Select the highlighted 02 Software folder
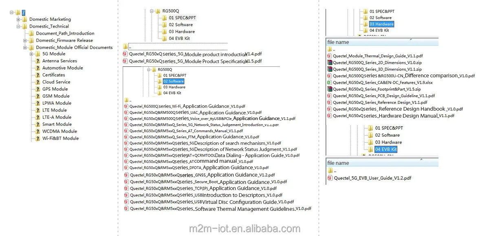The height and width of the screenshot is (236, 489). tap(174, 81)
